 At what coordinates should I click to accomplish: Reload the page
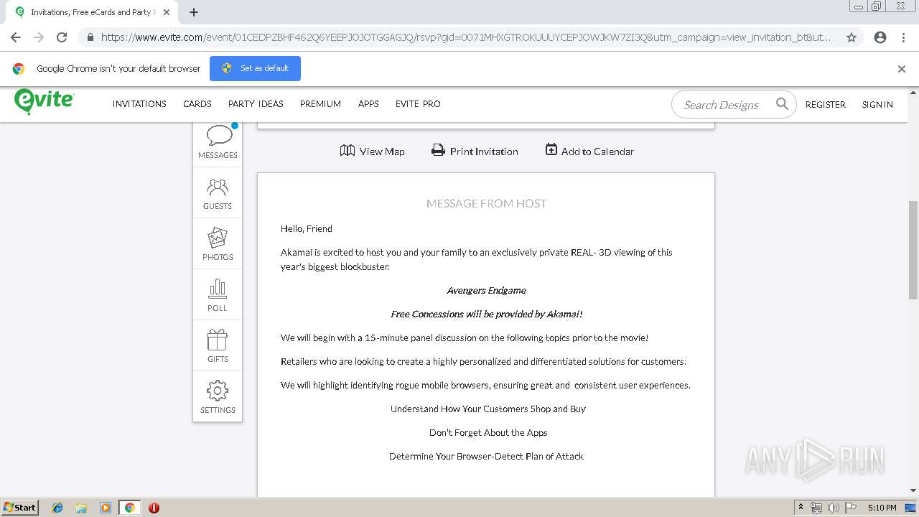(x=62, y=37)
